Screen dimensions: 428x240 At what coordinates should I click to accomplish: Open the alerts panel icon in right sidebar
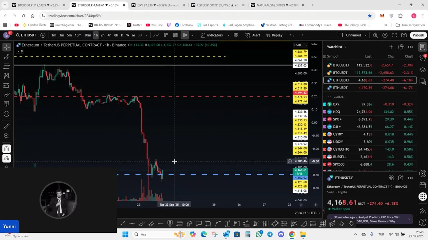(423, 58)
